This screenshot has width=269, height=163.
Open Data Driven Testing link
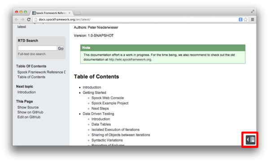pos(98,114)
